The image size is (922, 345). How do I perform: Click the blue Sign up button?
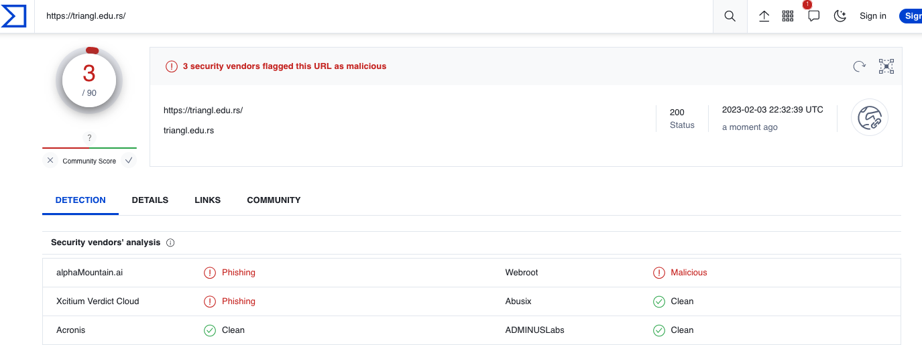pos(911,16)
